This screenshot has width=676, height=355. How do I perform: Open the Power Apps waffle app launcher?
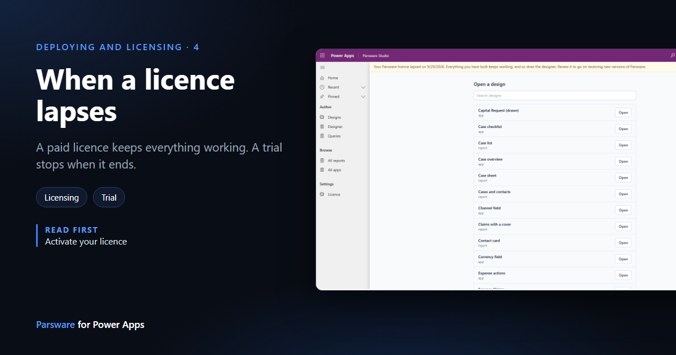coord(322,56)
